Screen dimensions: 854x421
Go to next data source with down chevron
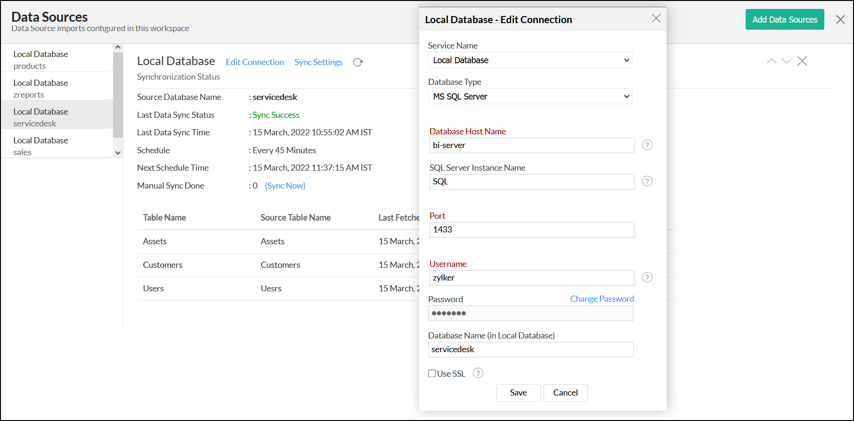coord(786,61)
